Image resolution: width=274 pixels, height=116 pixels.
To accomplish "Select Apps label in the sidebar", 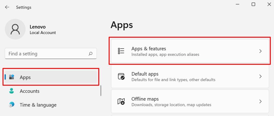I will [25, 77].
